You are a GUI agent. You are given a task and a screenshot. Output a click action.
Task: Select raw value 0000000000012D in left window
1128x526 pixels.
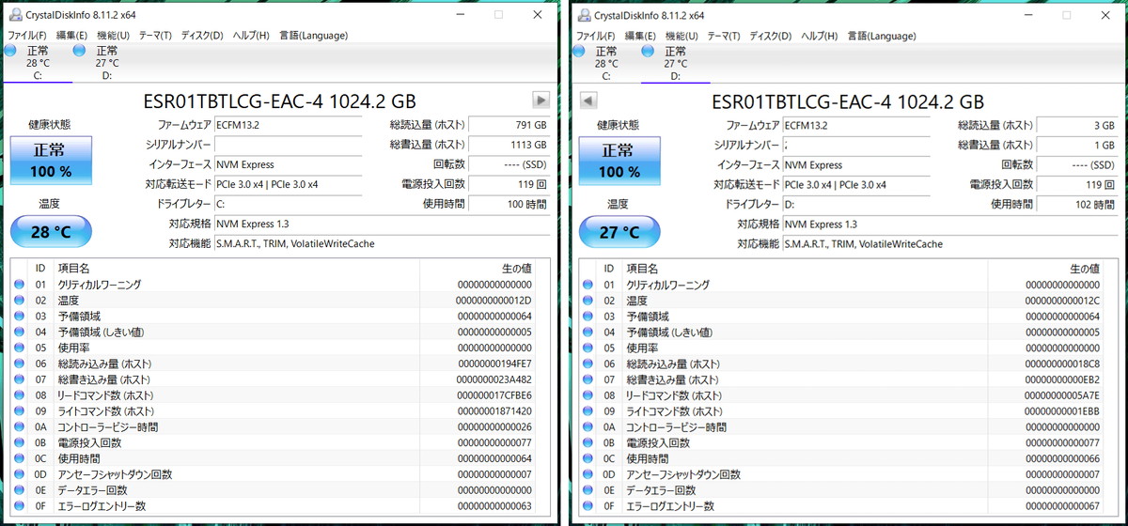[x=493, y=301]
